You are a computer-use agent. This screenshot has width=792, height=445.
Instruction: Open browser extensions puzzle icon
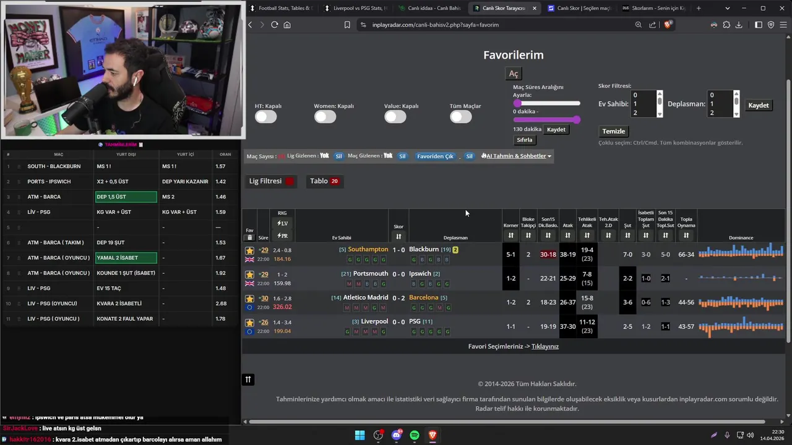point(726,25)
